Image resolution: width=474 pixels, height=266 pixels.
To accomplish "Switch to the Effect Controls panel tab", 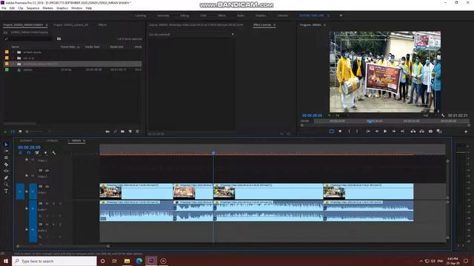I will [x=262, y=25].
